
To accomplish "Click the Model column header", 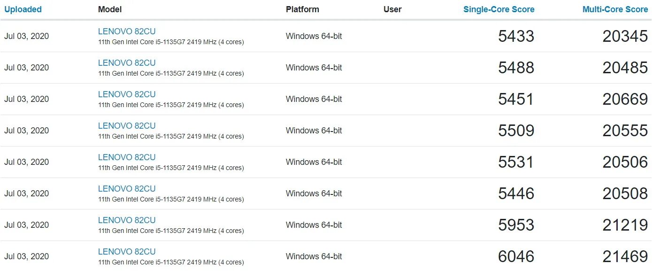I will [x=110, y=9].
